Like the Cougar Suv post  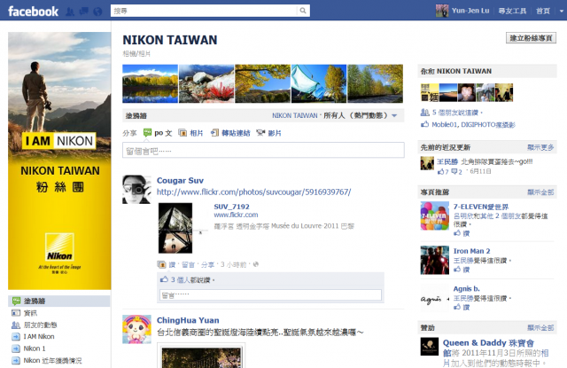tap(172, 265)
